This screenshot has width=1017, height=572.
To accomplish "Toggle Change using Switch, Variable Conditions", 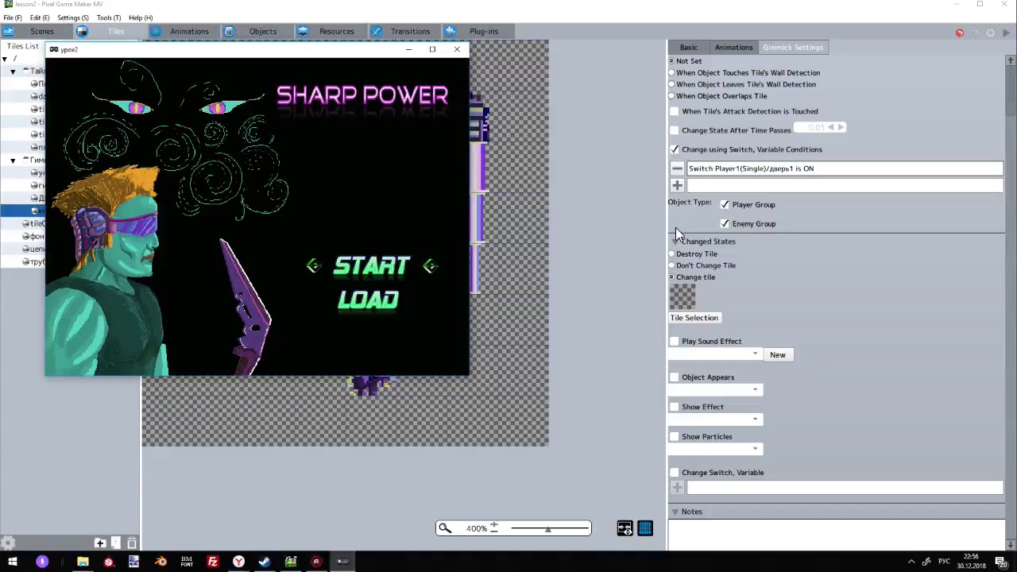I will tap(675, 149).
